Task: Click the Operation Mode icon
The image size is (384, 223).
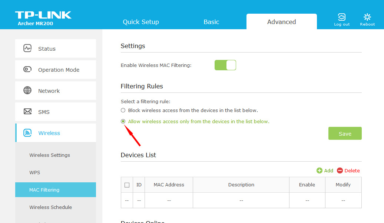Action: [x=27, y=70]
